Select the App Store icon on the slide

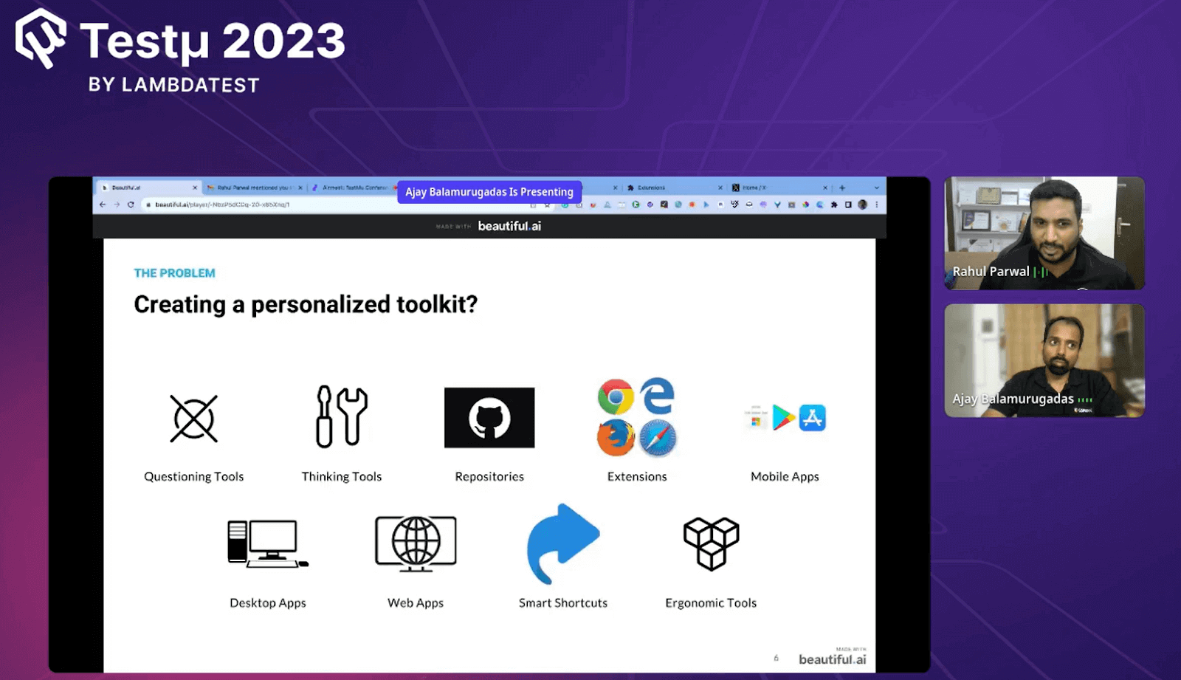(813, 418)
